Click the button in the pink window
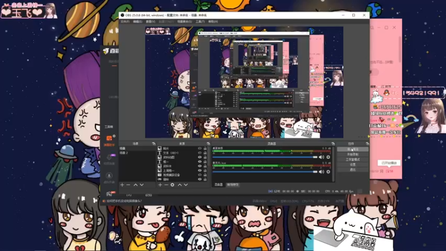Image resolution: width=446 pixels, height=251 pixels. click(x=389, y=163)
